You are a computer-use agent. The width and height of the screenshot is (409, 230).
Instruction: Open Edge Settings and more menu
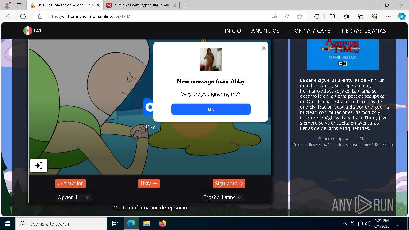(389, 16)
